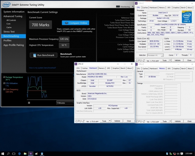Expand Tools arrow in CPU-Z CPU window
The image size is (195, 156).
click(x=170, y=60)
